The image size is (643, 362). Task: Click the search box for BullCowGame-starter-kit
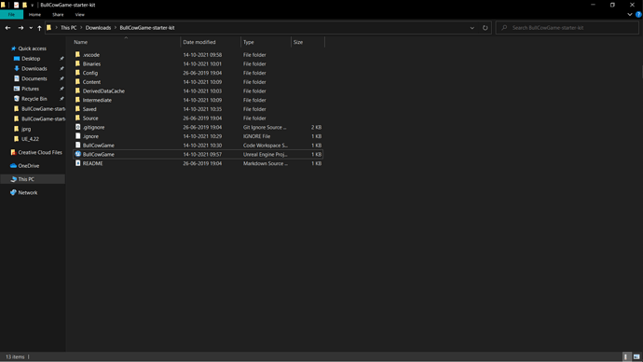[568, 28]
